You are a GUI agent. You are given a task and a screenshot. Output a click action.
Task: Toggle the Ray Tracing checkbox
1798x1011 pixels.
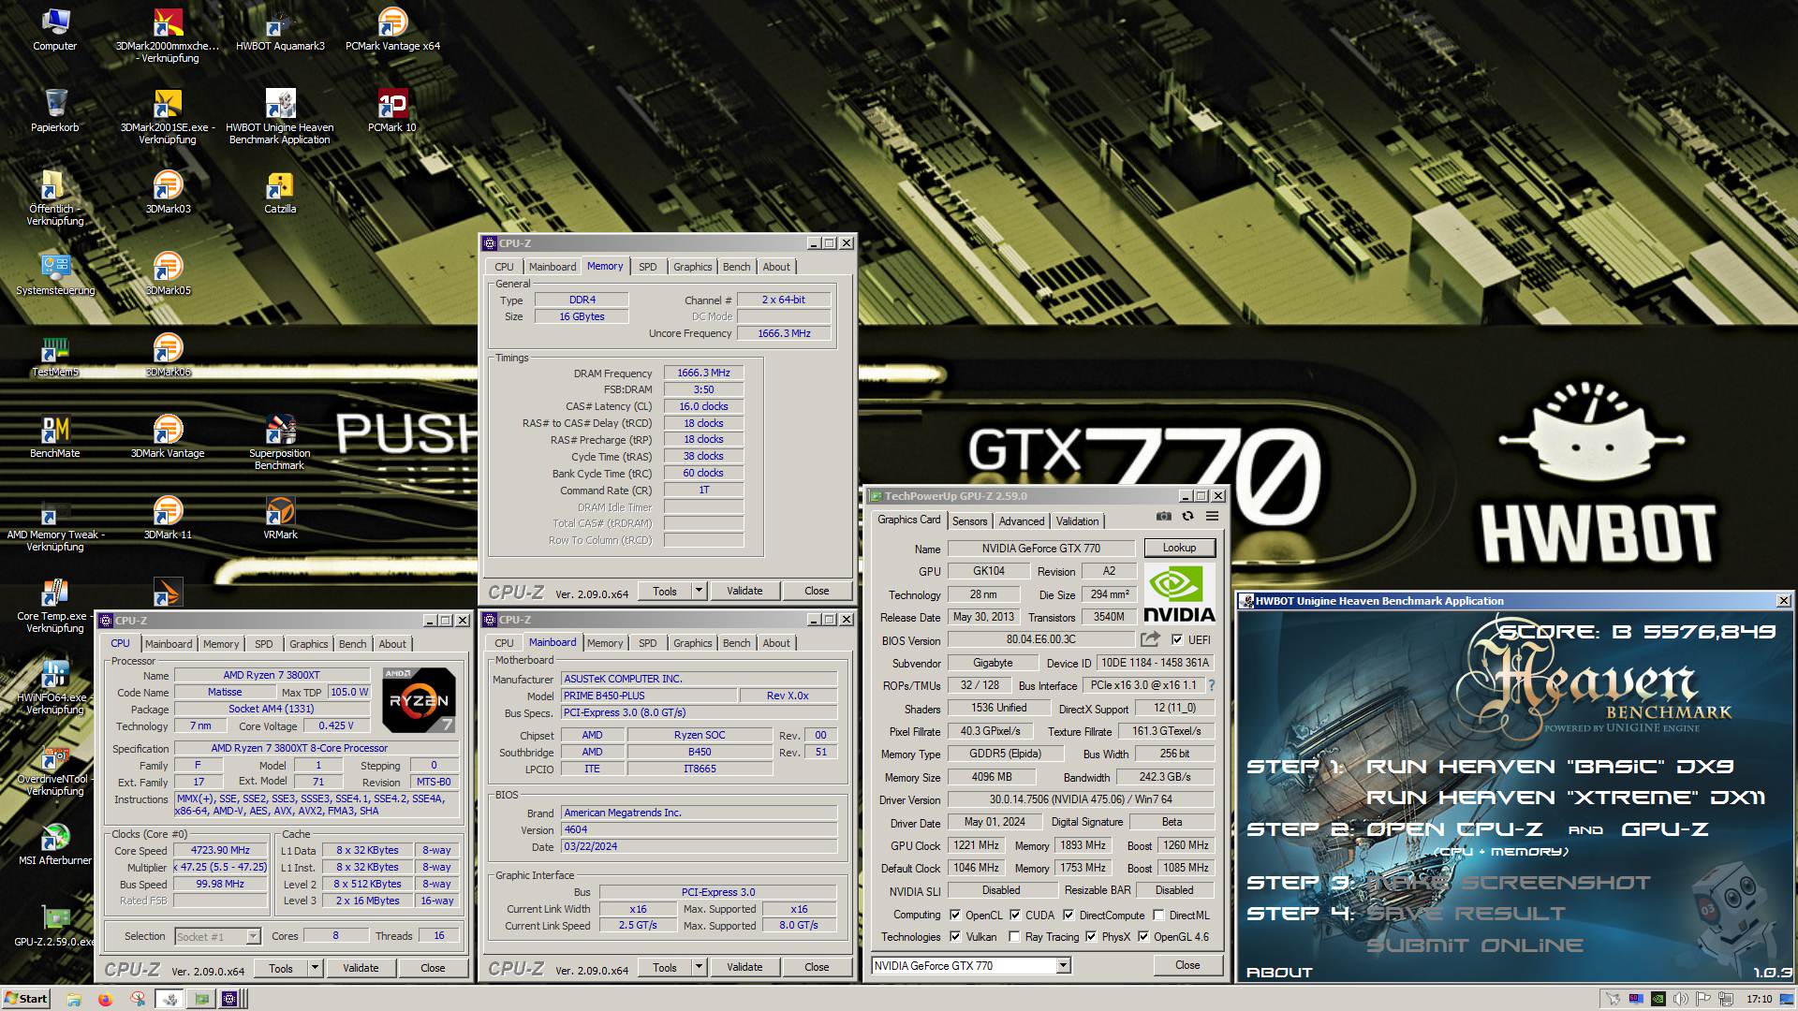1014,937
